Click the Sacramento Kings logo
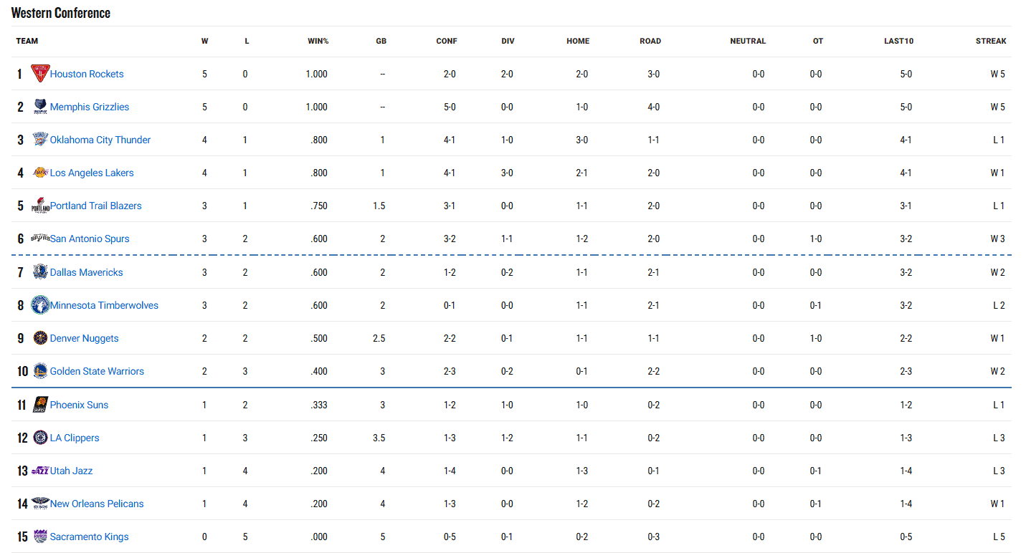1026x553 pixels. tap(40, 537)
